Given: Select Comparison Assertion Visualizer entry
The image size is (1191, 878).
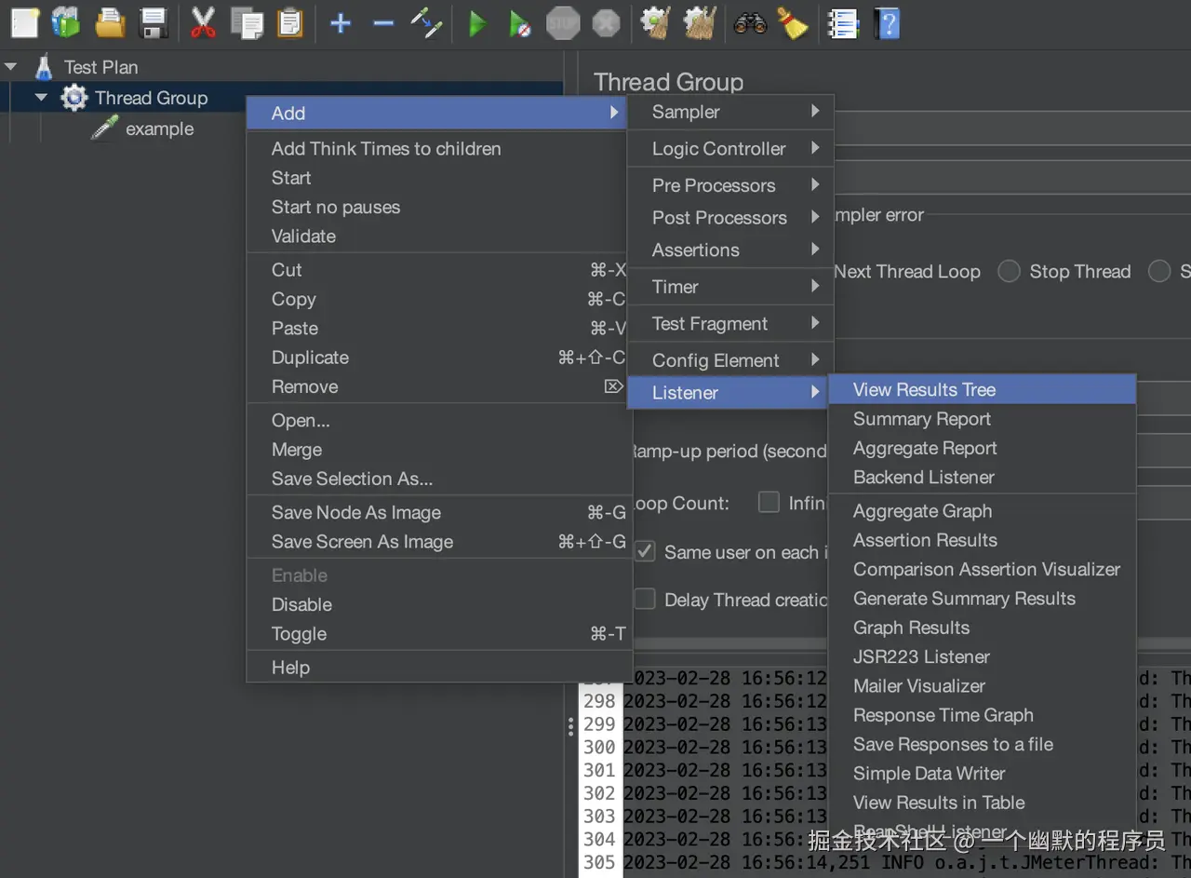Looking at the screenshot, I should point(982,569).
